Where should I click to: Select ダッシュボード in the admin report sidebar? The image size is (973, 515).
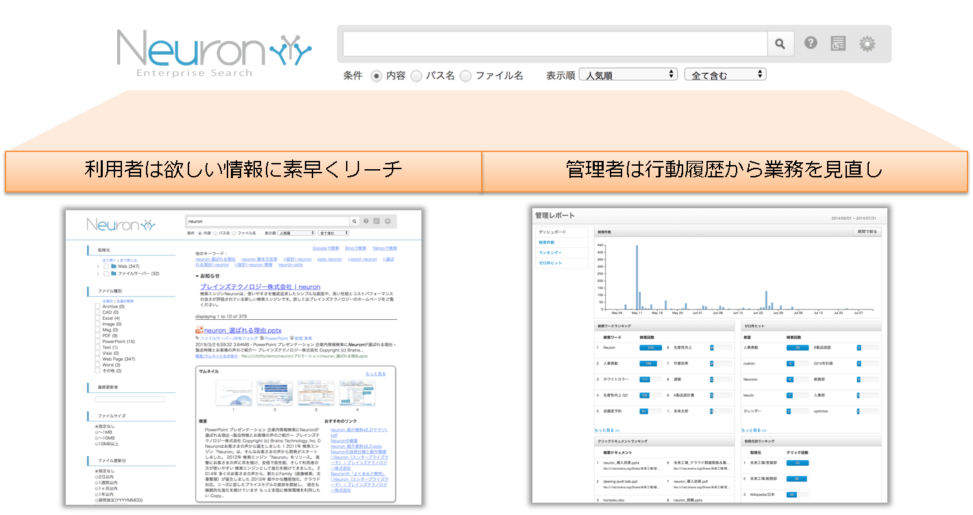552,232
